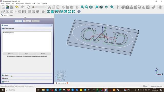The width and height of the screenshot is (164, 92).
Task: Open the Файл menu
Action: (2, 4)
